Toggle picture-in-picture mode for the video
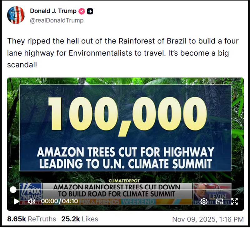This screenshot has width=250, height=228. tap(219, 201)
